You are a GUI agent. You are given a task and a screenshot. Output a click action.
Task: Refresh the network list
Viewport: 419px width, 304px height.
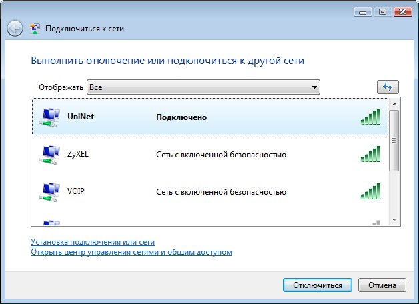click(x=387, y=87)
